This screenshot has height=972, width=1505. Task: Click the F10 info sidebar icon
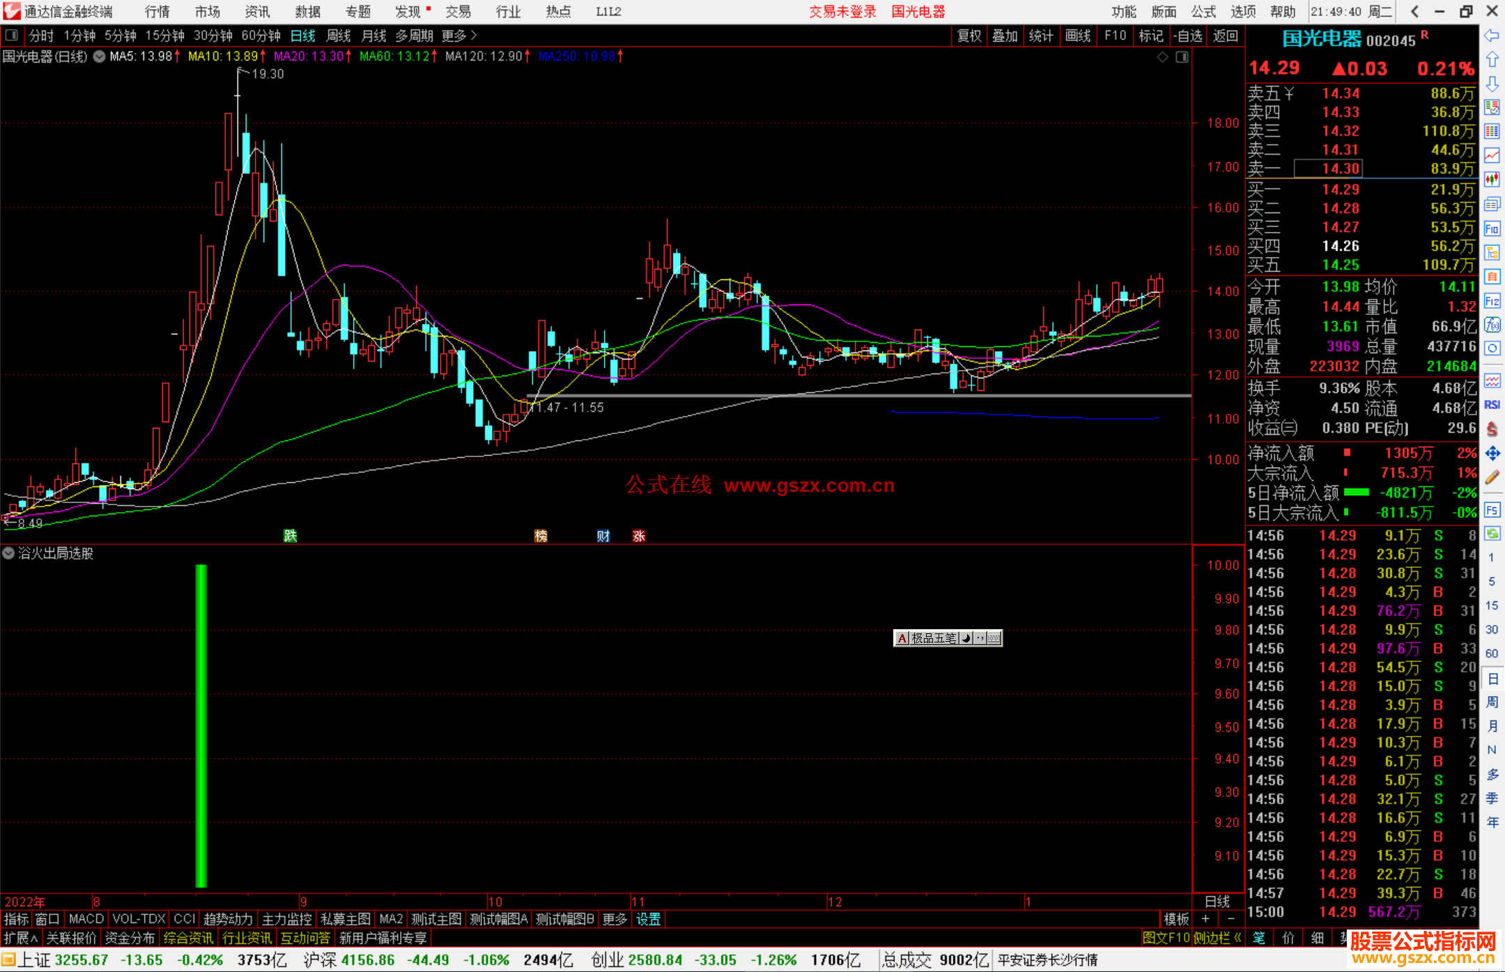click(x=1492, y=229)
